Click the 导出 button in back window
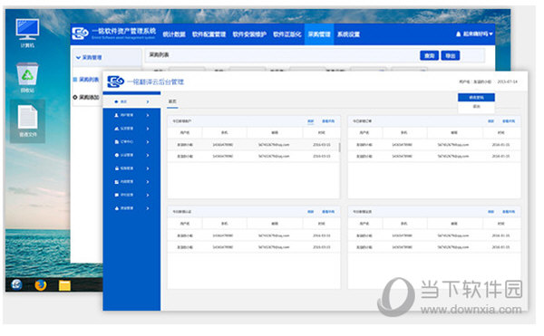Viewport: 544px width, 336px height. pyautogui.click(x=451, y=56)
